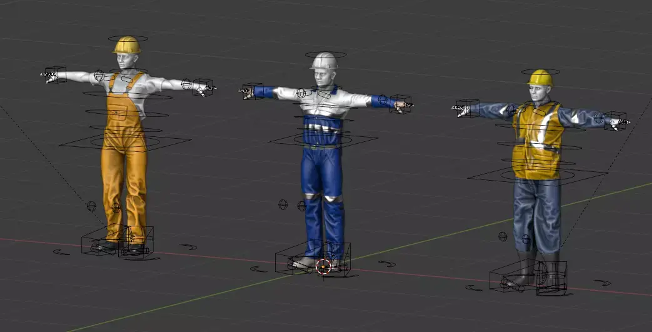Screen dimensions: 652x332
Task: Select head ring control above yellow-vest worker's helmet
Action: (541, 71)
